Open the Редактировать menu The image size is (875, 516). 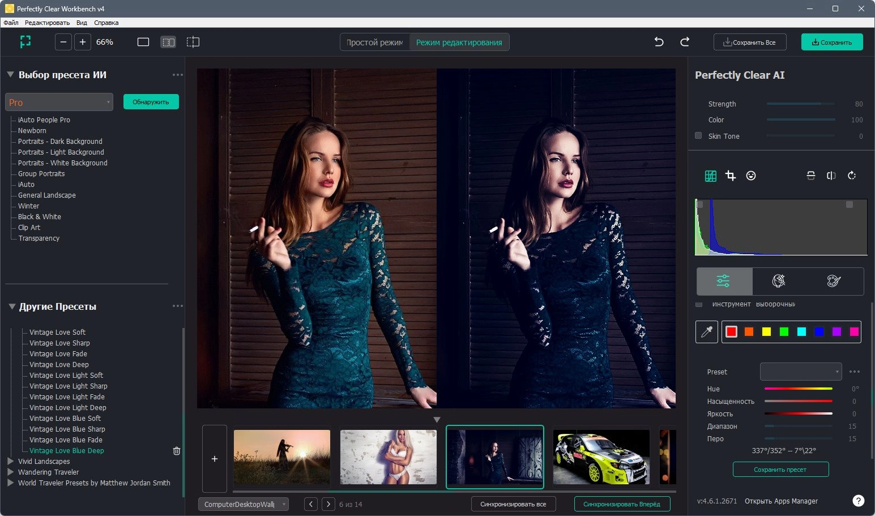(47, 23)
